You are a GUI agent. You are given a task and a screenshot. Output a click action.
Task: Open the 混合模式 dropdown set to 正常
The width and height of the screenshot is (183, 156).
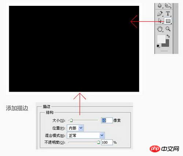86,135
